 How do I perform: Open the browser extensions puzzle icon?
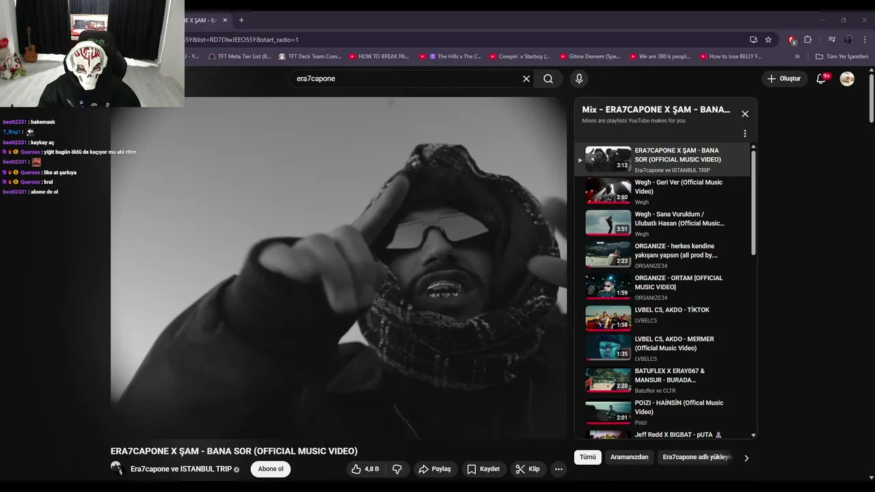tap(807, 40)
